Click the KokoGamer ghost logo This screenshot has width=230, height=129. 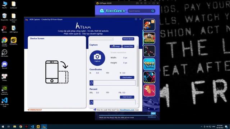coord(102,11)
